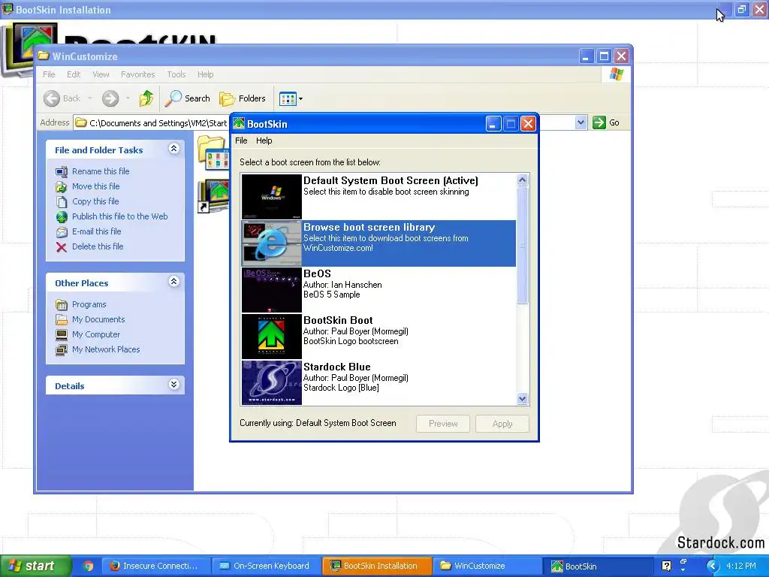Open the Help menu in WinCustomize window
This screenshot has height=577, width=769.
pos(206,74)
